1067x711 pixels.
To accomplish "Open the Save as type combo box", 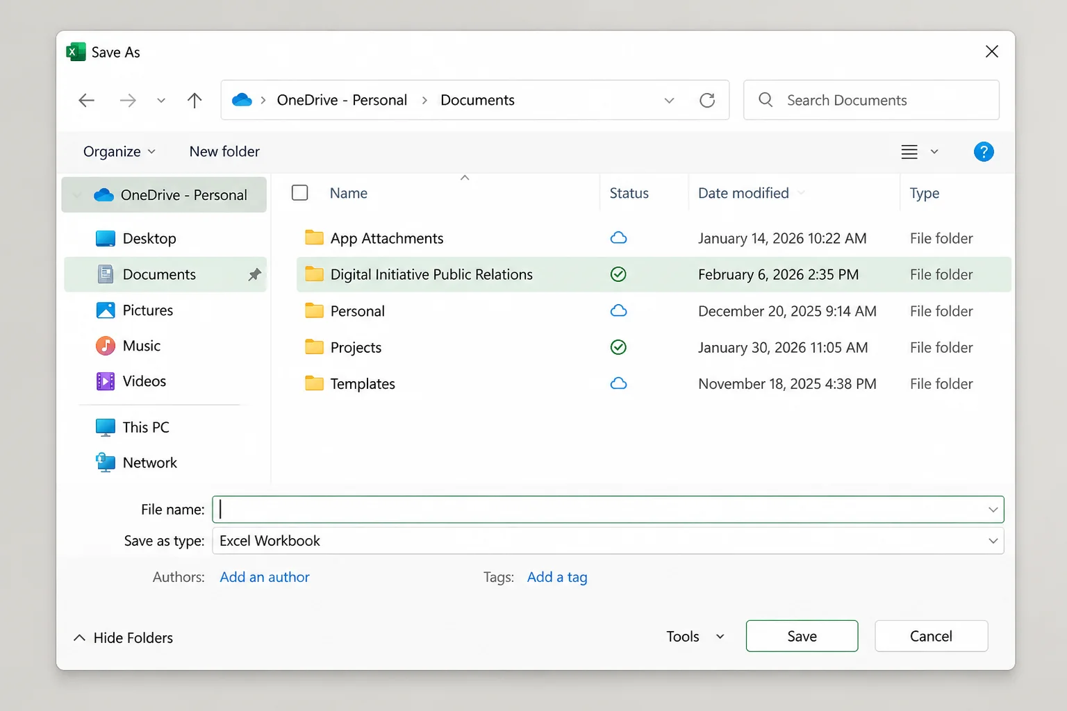I will point(608,541).
